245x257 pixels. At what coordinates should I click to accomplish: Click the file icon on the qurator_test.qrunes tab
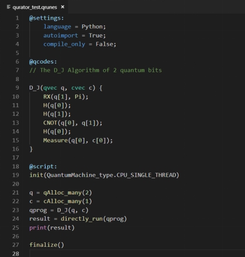[9, 7]
